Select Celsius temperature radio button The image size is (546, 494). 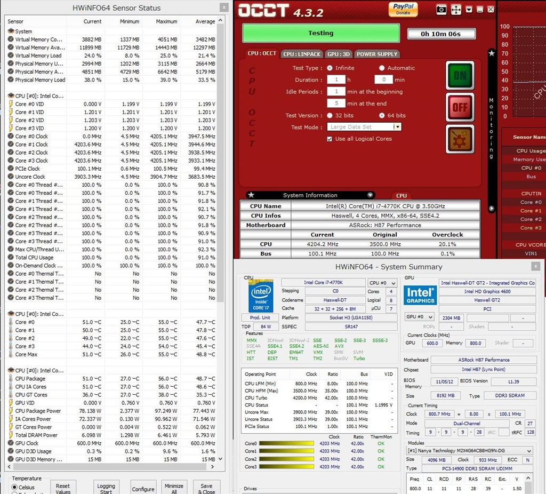pos(14,487)
